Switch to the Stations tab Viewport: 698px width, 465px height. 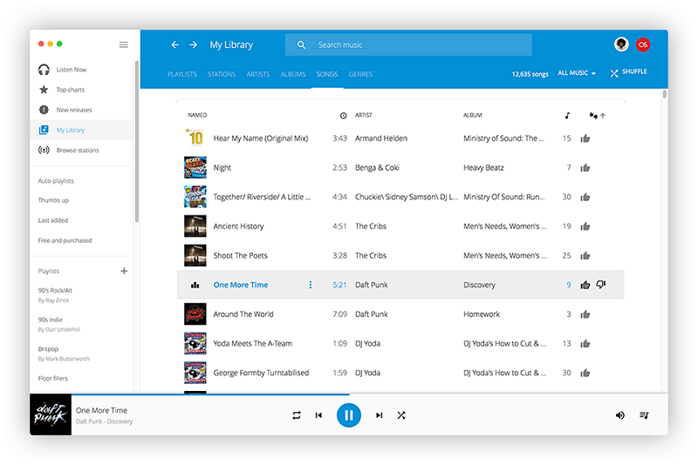tap(222, 74)
